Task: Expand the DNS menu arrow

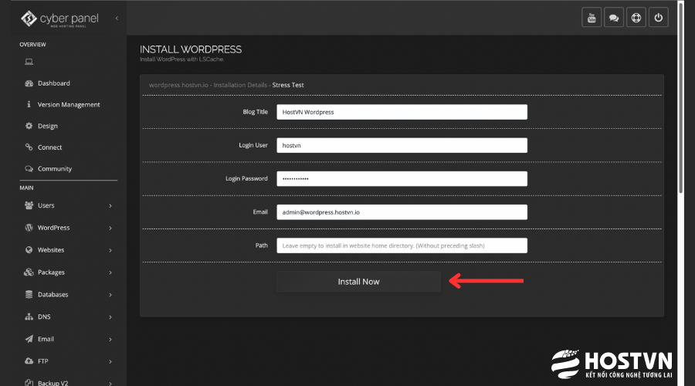Action: tap(110, 317)
